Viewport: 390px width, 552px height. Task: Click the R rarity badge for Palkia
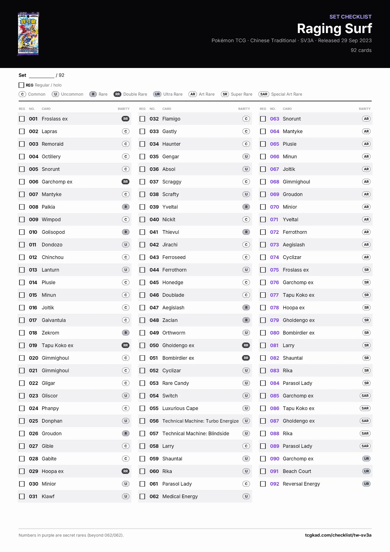125,207
